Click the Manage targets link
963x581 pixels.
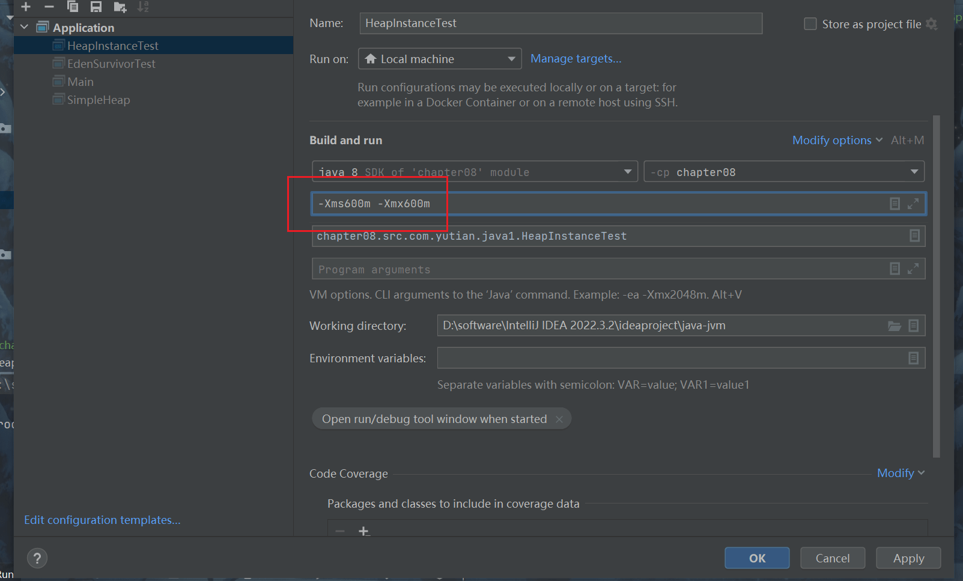click(x=576, y=58)
